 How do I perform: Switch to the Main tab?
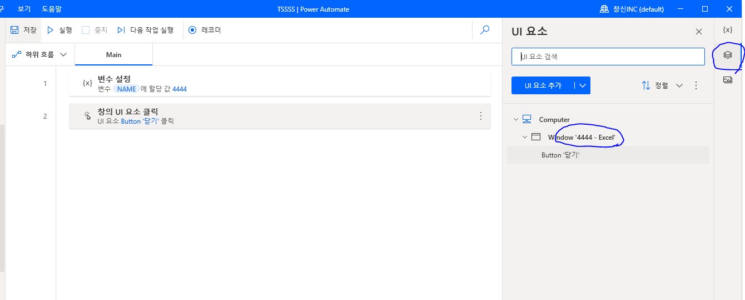[114, 54]
